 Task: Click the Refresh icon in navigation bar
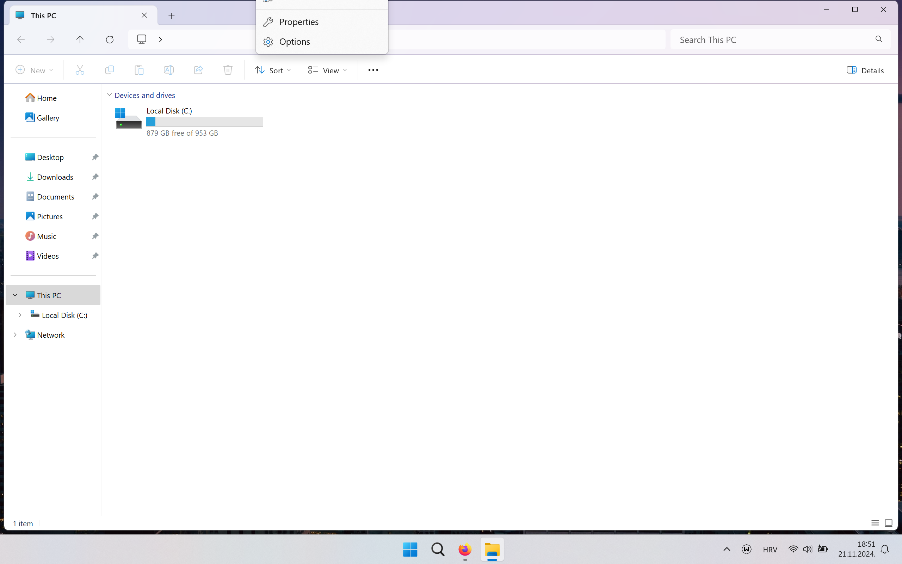[110, 39]
